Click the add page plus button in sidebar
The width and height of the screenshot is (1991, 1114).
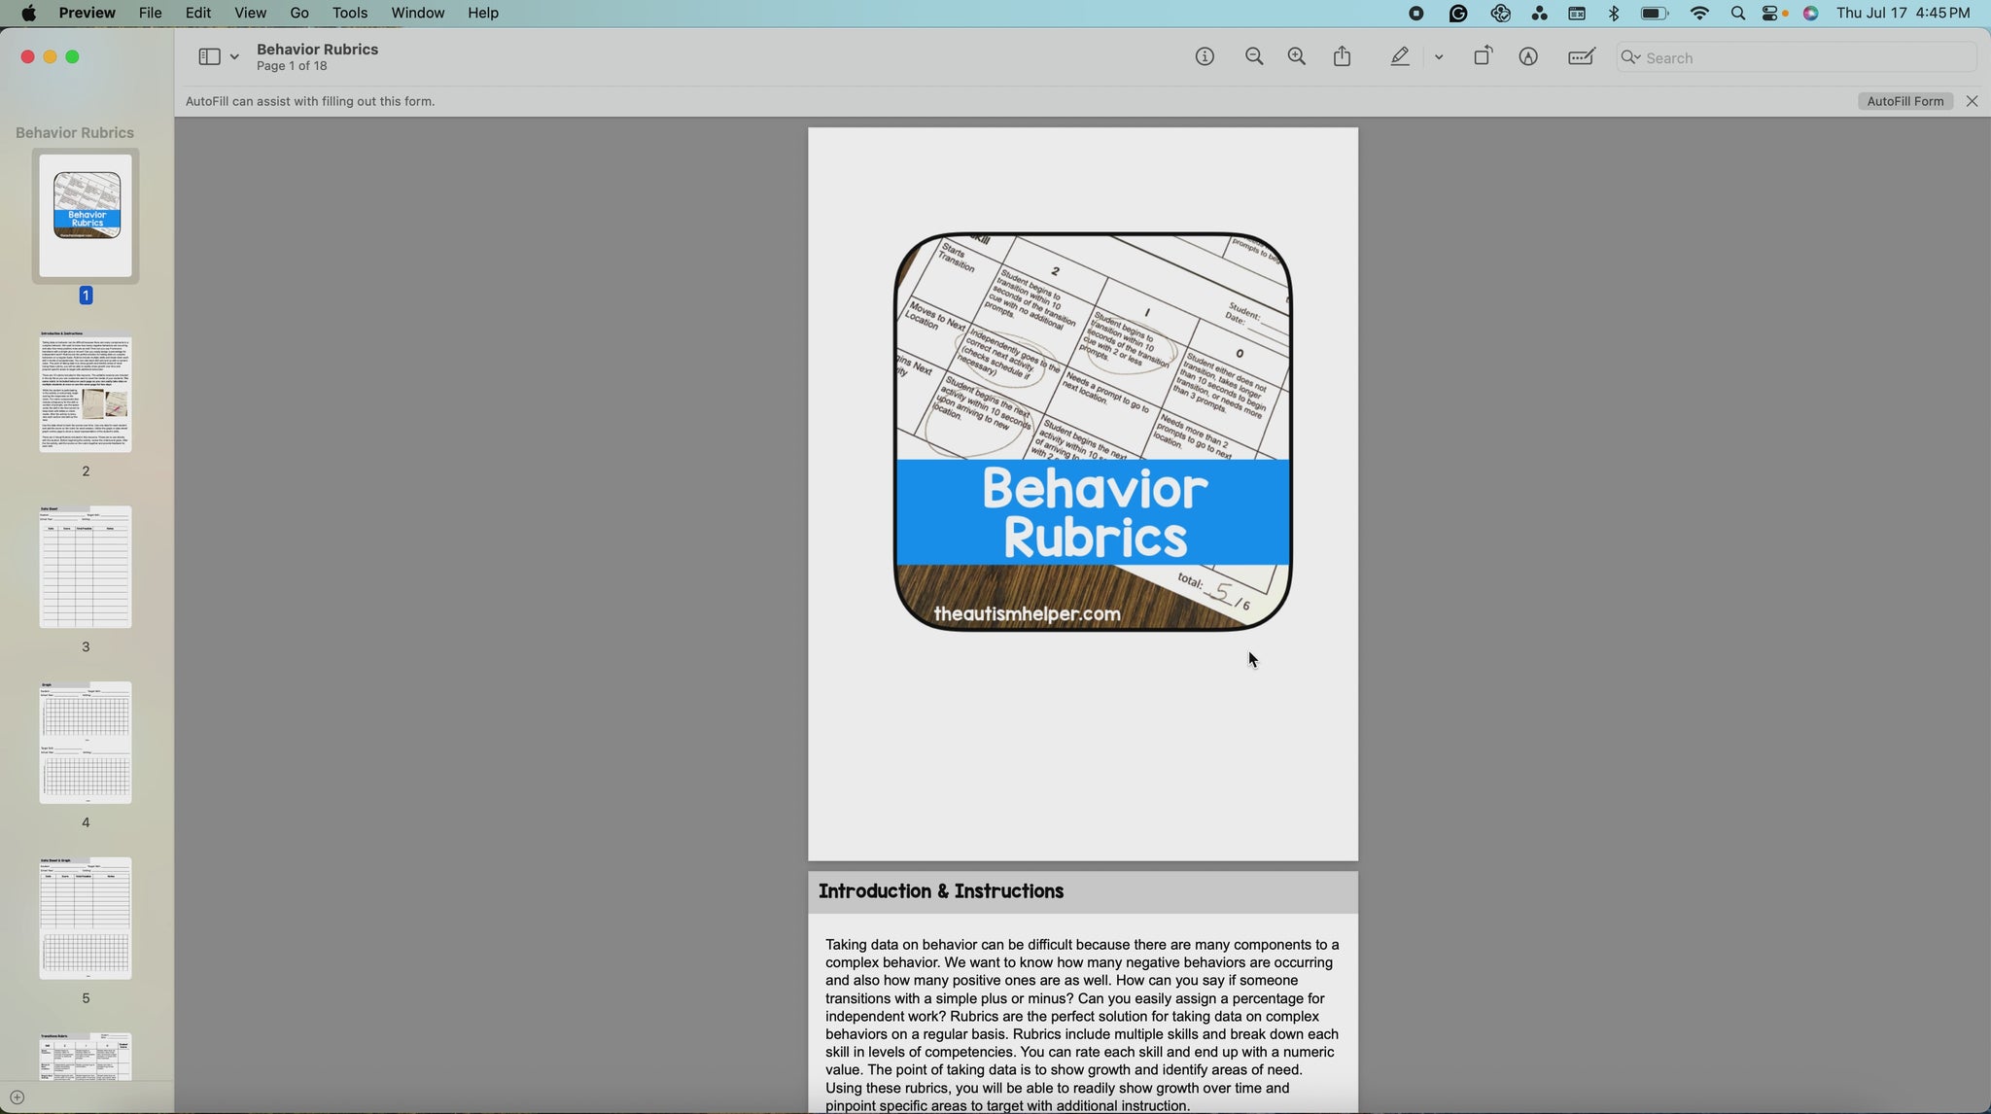[x=17, y=1097]
